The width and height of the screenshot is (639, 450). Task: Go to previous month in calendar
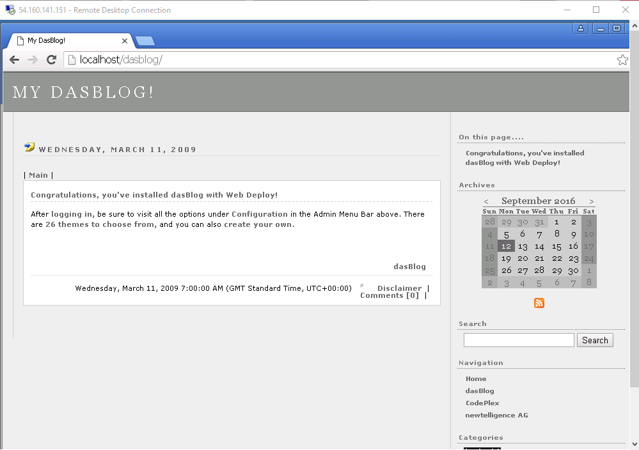486,201
